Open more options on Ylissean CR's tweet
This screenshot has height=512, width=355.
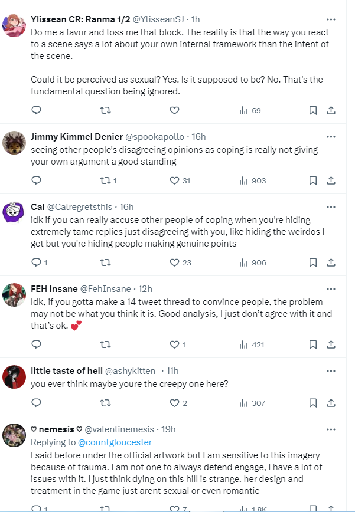point(331,19)
